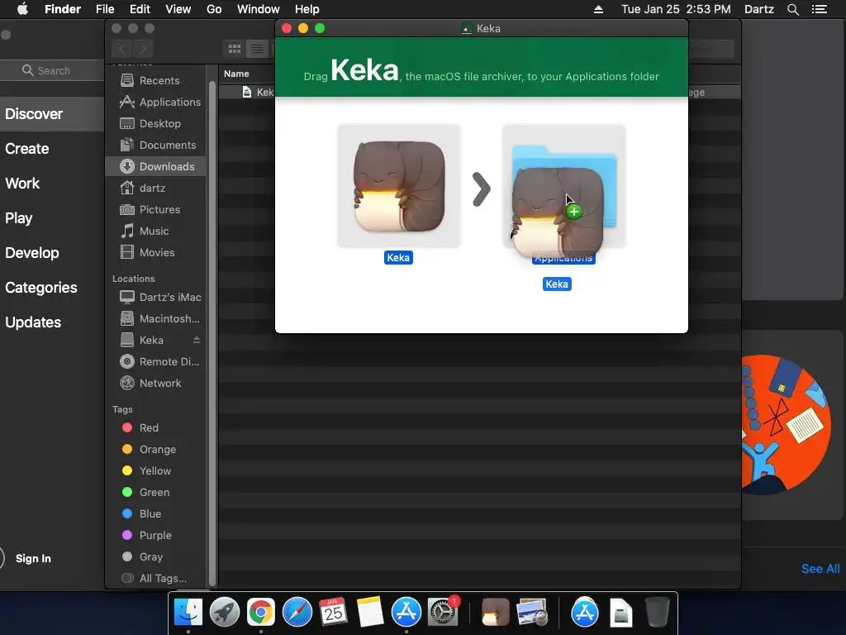This screenshot has width=846, height=635.
Task: Select Documents in Finder sidebar
Action: [x=158, y=146]
